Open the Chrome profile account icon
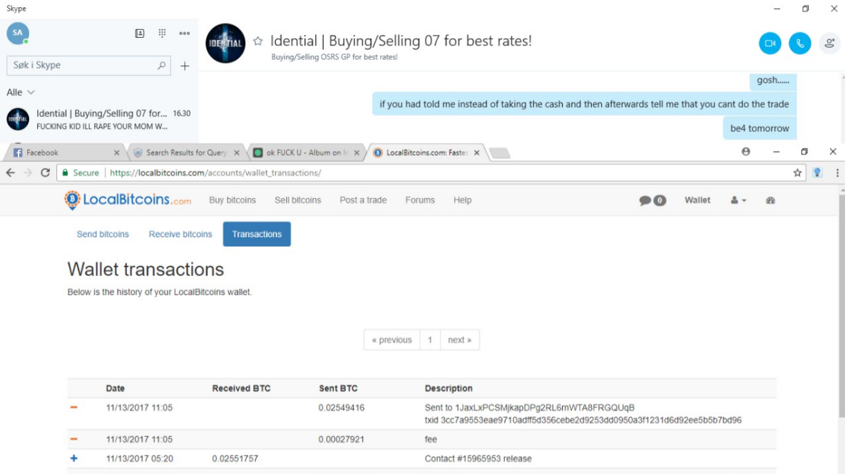This screenshot has width=845, height=474. tap(746, 152)
